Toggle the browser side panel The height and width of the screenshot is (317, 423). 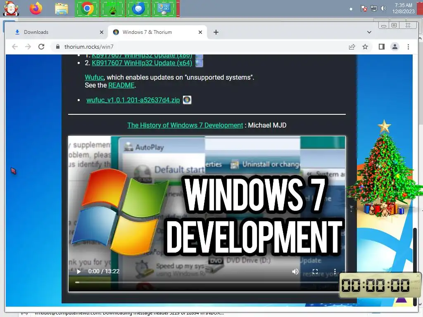(381, 47)
